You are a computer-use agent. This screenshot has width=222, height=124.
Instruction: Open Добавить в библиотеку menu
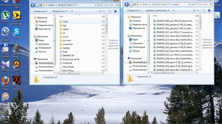(x=157, y=11)
